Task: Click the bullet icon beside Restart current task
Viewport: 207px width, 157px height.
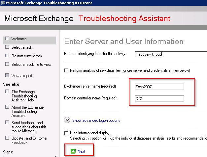Action: coord(7,56)
